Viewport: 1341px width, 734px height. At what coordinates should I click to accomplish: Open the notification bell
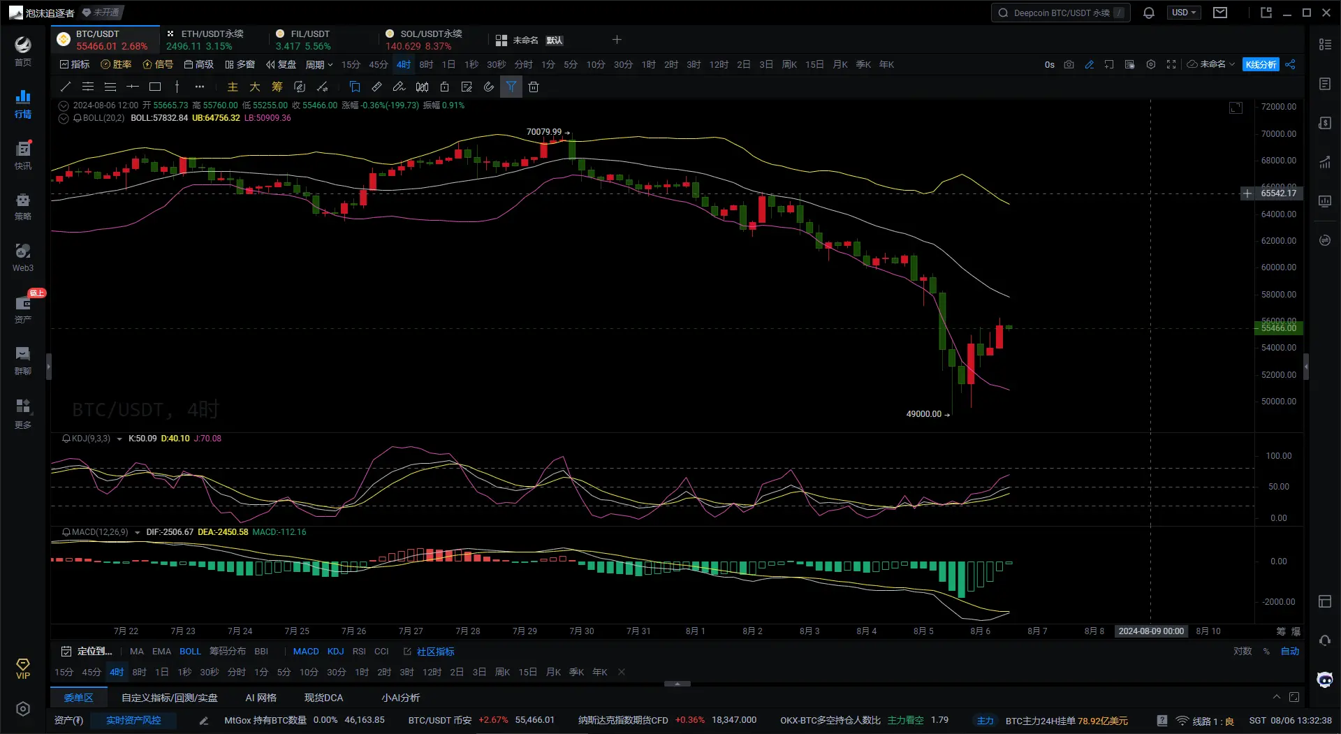click(1148, 13)
